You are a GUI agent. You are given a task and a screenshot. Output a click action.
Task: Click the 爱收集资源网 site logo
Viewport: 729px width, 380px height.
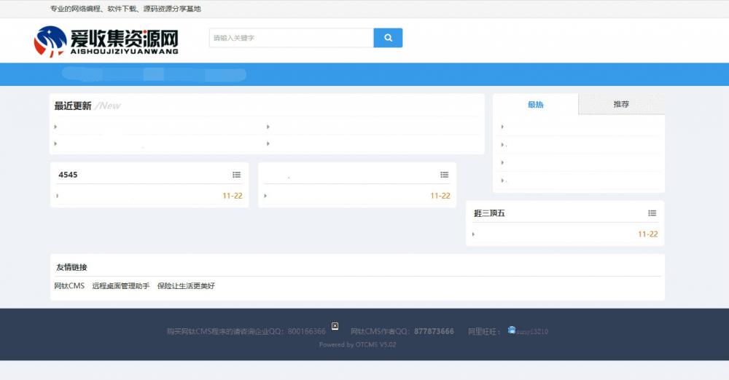coord(106,41)
